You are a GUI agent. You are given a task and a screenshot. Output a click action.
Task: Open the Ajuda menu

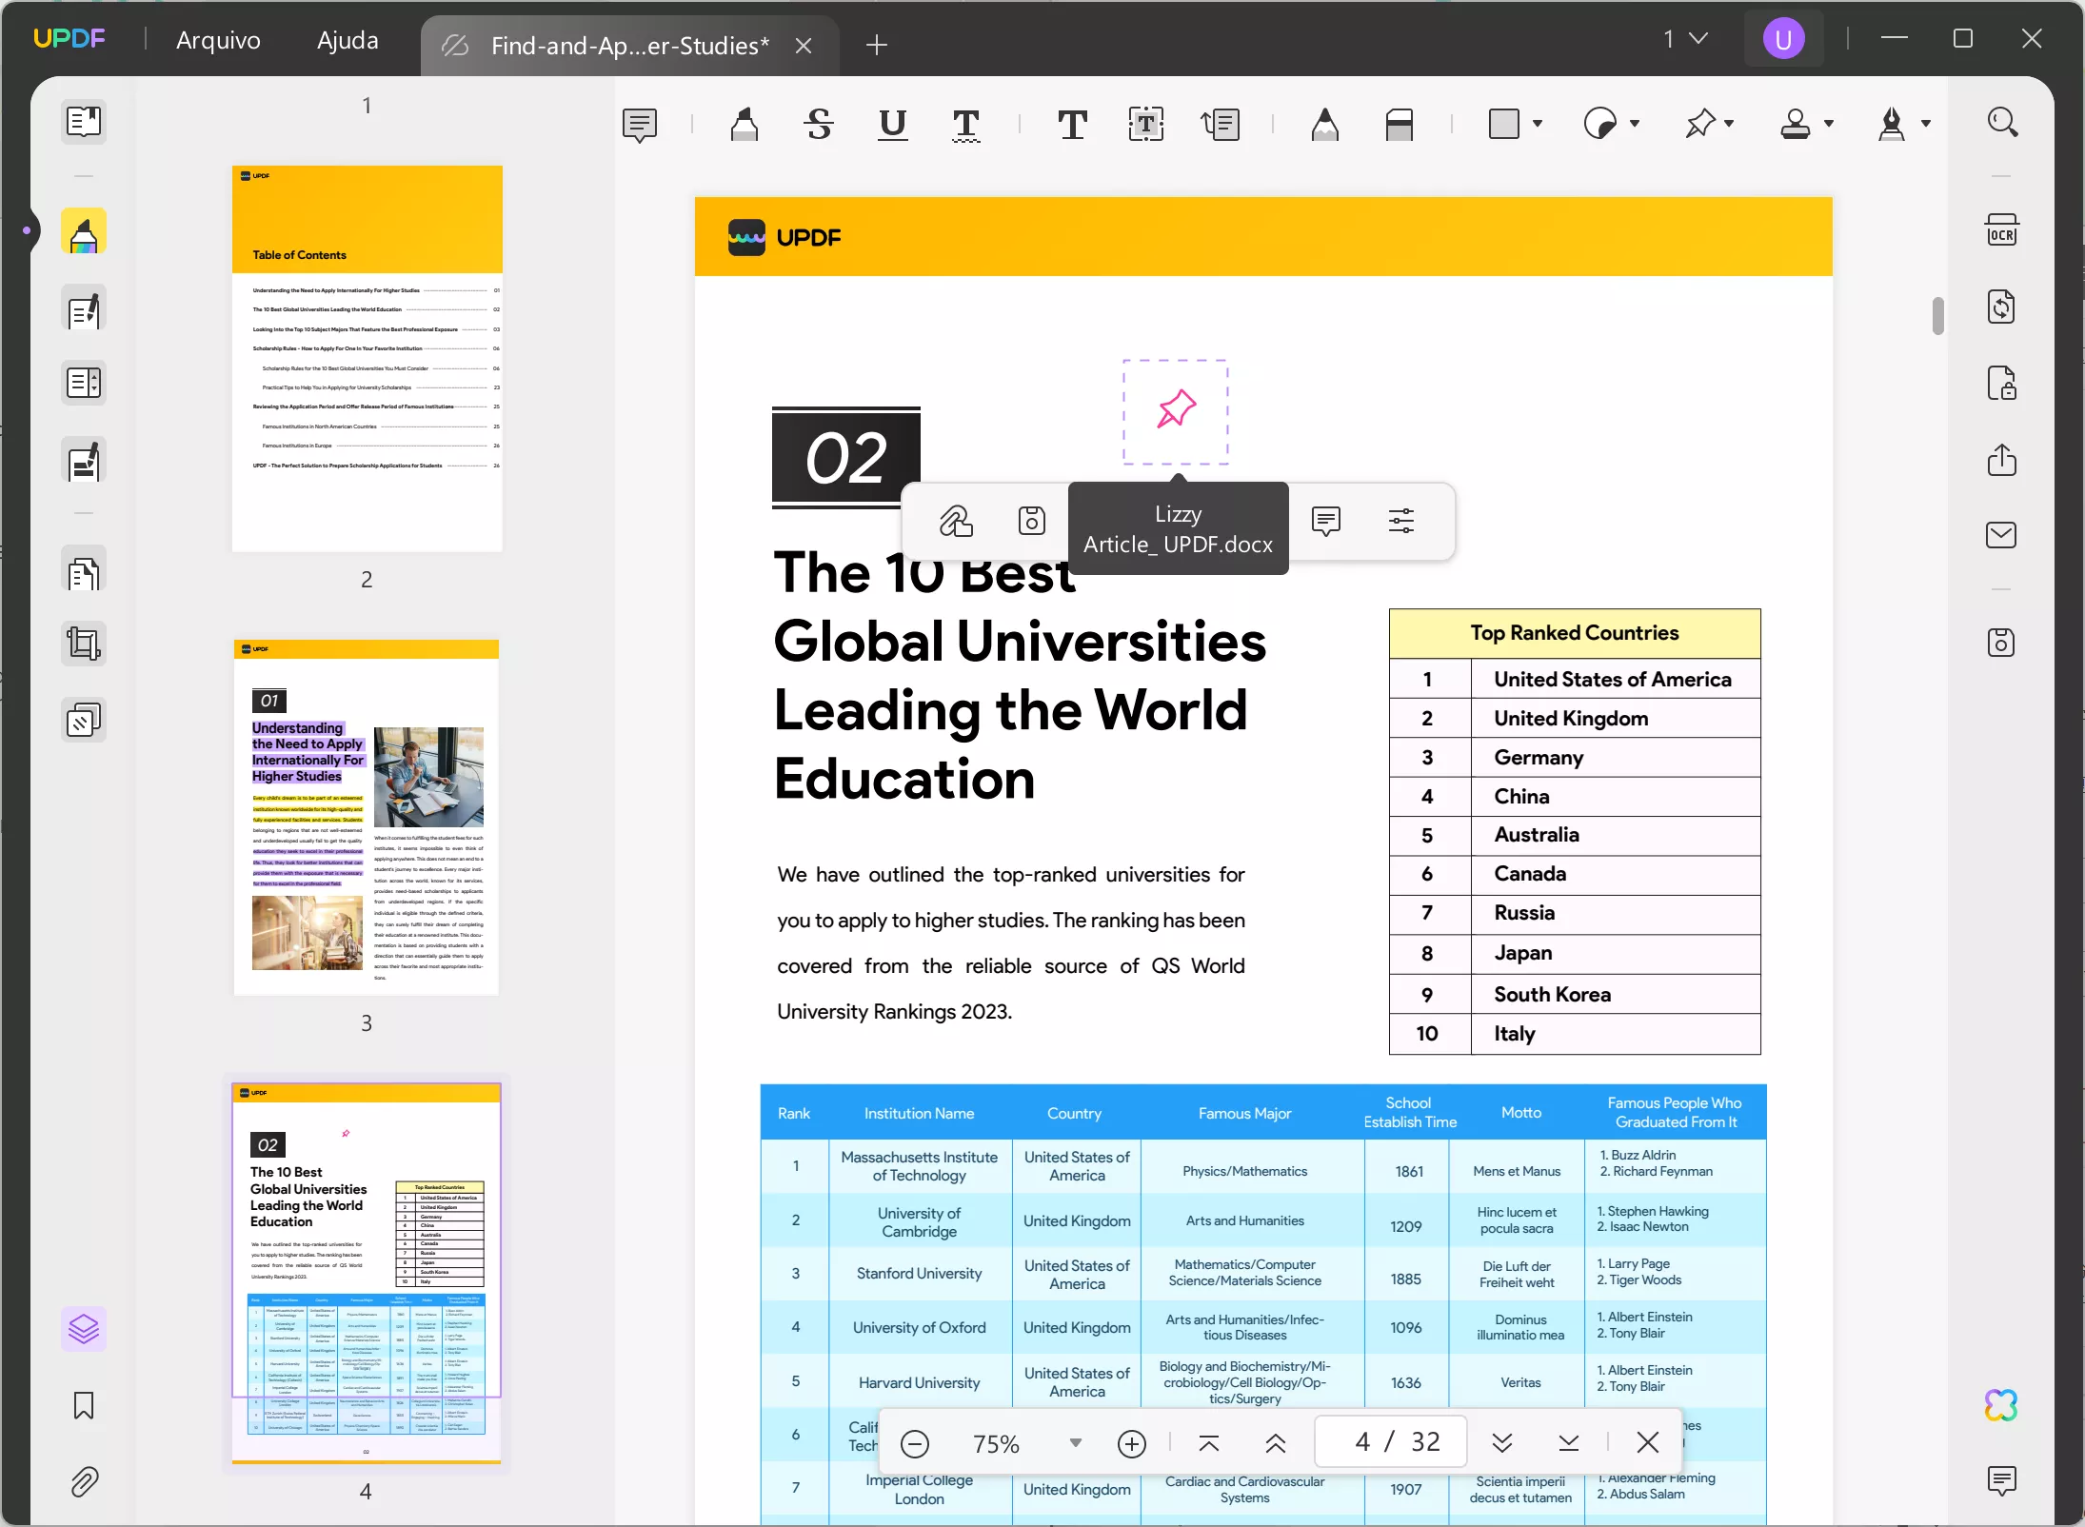[x=347, y=40]
